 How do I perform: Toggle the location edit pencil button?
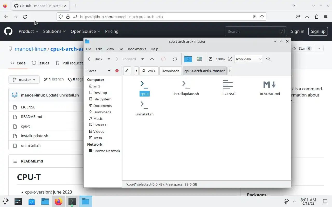(x=127, y=71)
